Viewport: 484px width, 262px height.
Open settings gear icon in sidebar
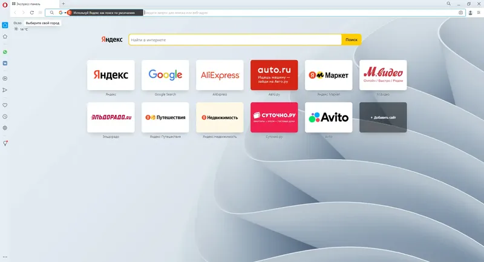pyautogui.click(x=5, y=128)
